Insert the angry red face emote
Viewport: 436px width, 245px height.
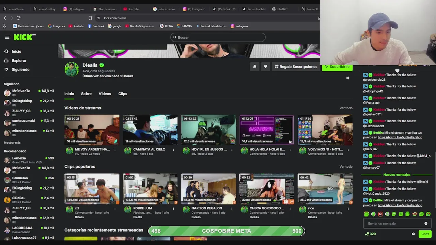coord(380,214)
